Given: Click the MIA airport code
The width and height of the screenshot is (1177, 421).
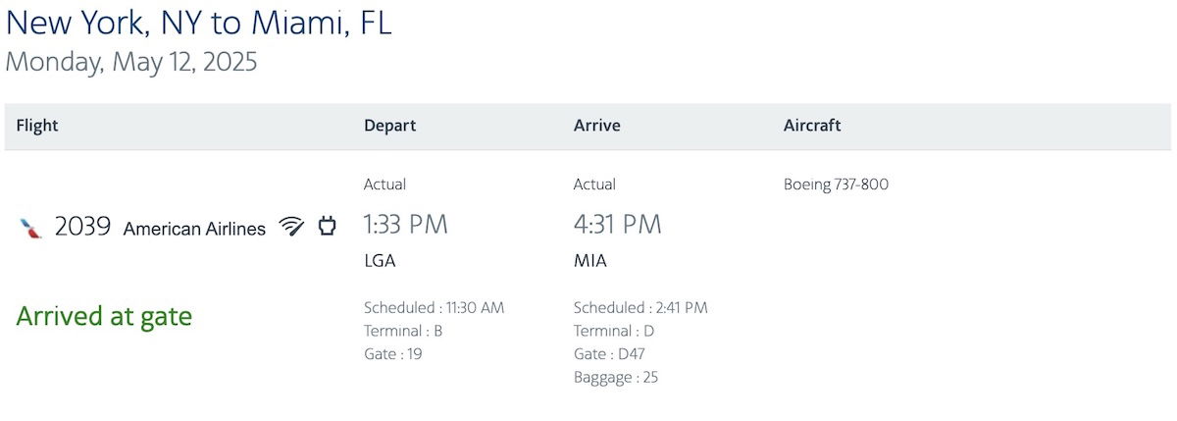Looking at the screenshot, I should click(x=590, y=261).
